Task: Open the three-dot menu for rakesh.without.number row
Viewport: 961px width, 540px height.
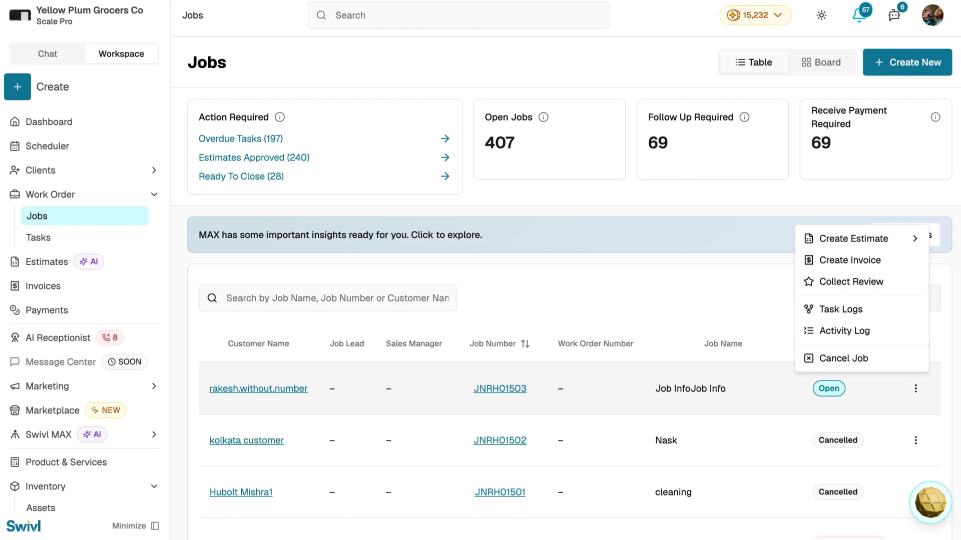Action: point(915,388)
